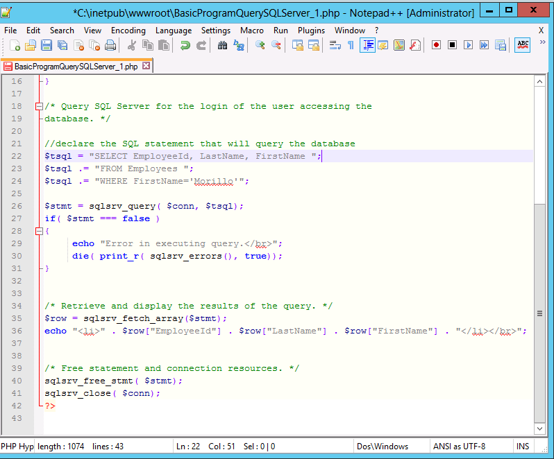Collapse the code block at line 28
Screen dimensions: 554x459
[38, 232]
